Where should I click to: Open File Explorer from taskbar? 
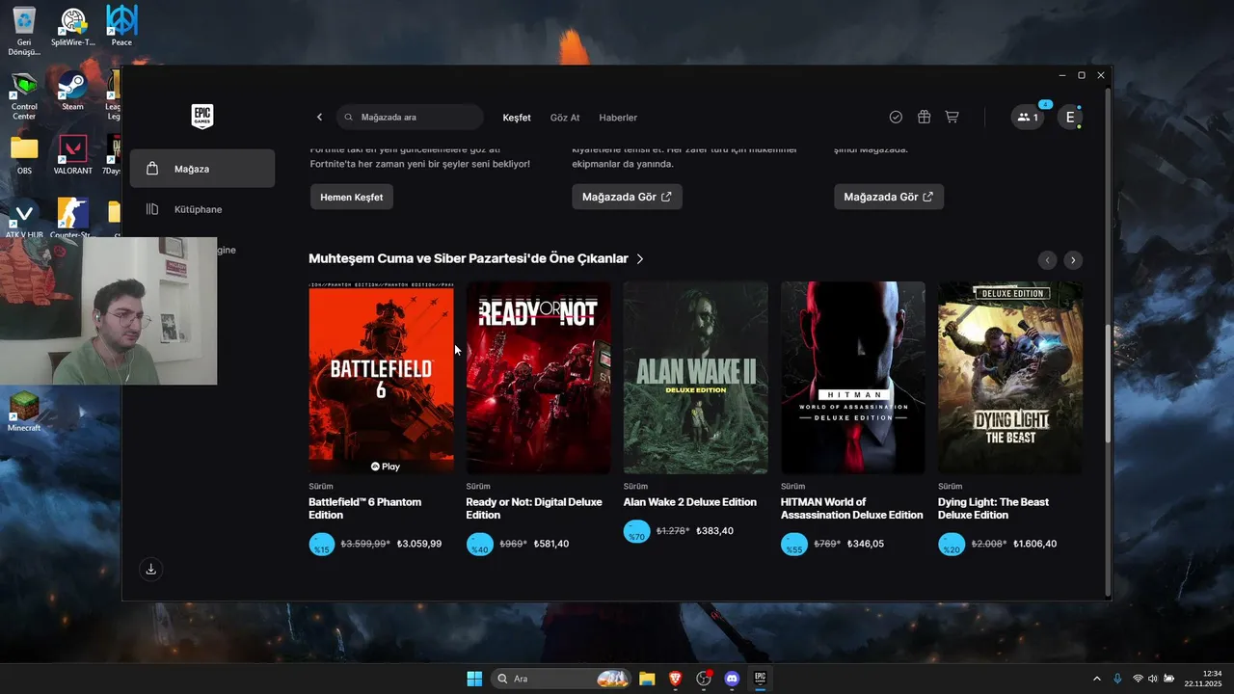647,679
